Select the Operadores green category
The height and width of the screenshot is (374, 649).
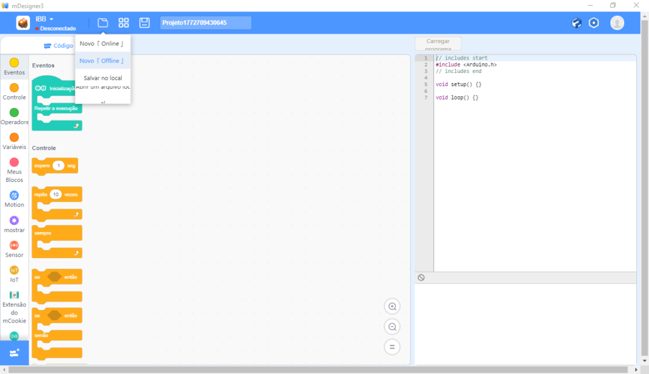(14, 113)
